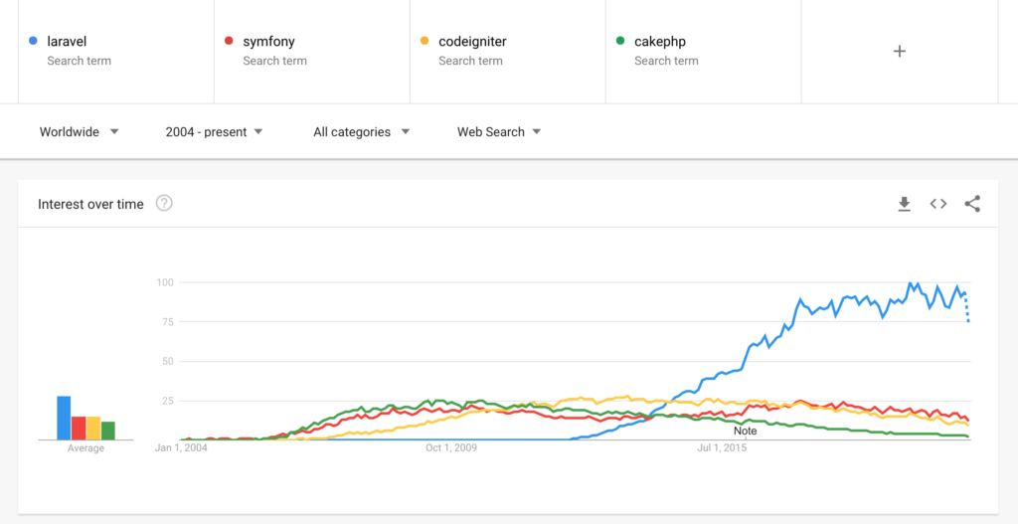
Task: Open the Worldwide region dropdown
Action: tap(80, 132)
